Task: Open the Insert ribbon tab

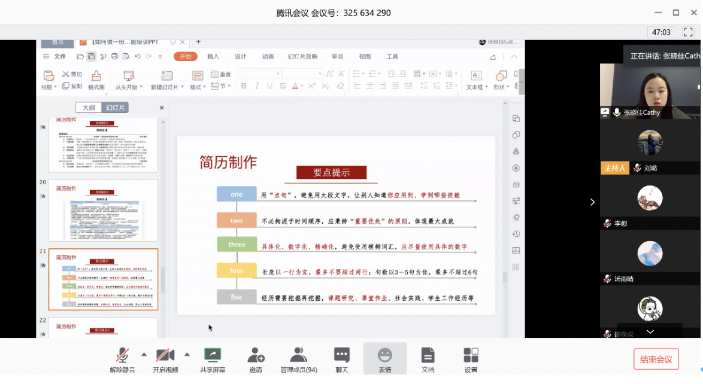Action: point(213,57)
